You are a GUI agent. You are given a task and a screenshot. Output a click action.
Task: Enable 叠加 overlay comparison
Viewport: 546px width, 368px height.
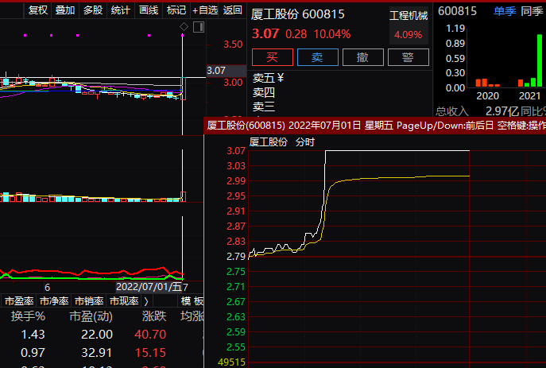(65, 10)
